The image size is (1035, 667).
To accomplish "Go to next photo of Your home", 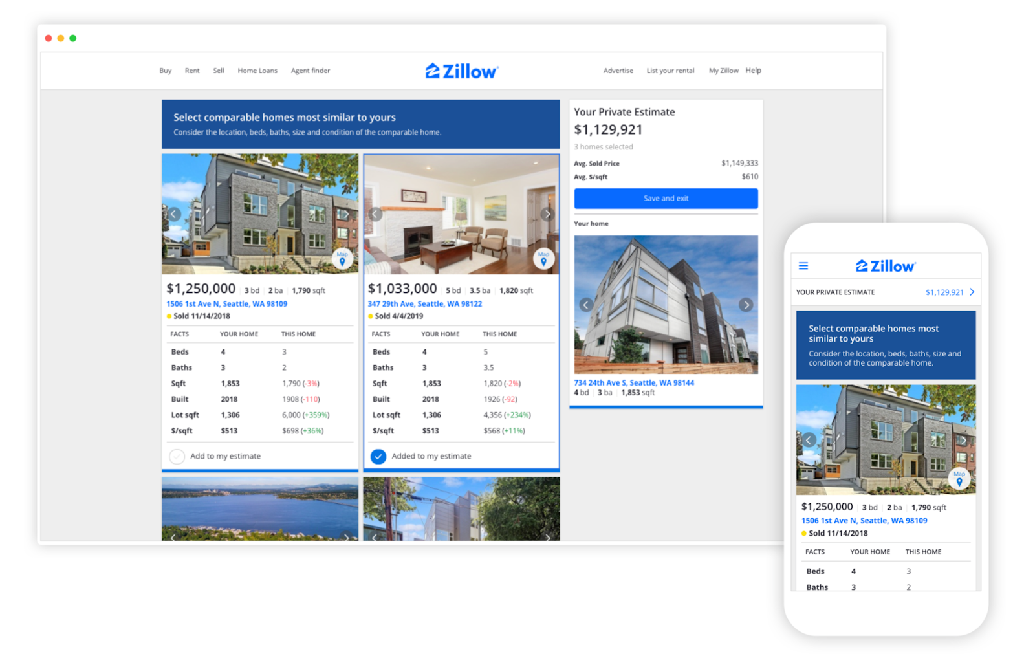I will tap(745, 305).
